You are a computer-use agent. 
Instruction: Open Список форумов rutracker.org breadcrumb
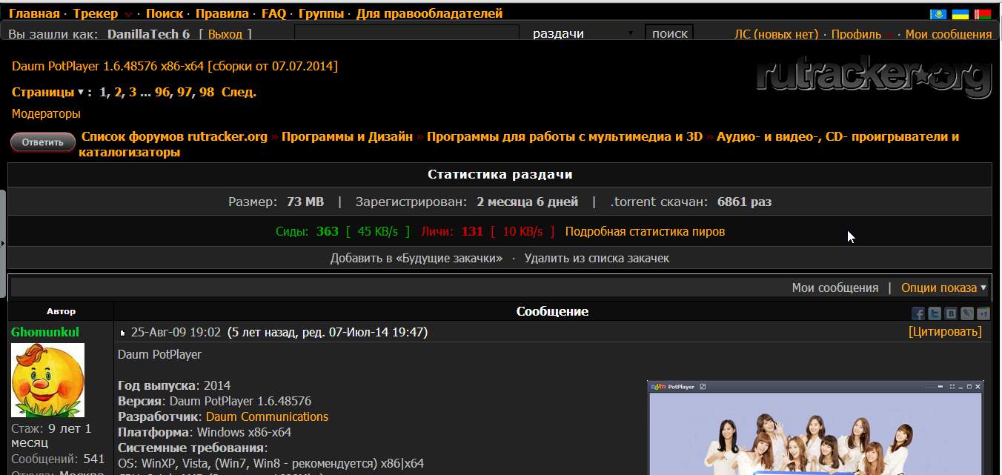174,136
